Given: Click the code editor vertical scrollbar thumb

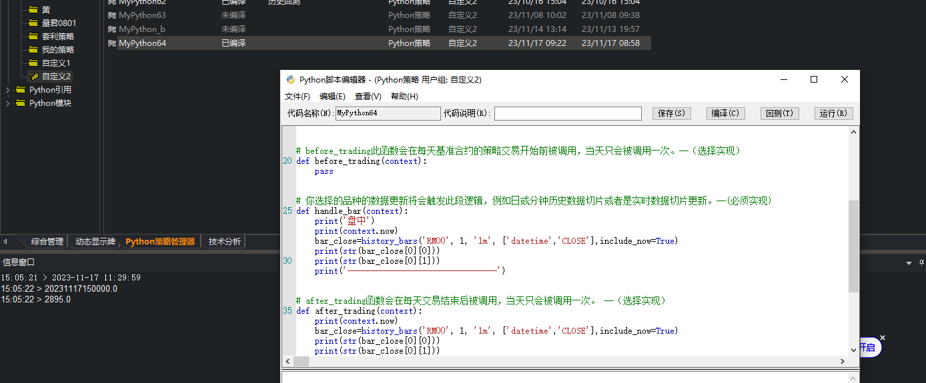Looking at the screenshot, I should tap(853, 246).
